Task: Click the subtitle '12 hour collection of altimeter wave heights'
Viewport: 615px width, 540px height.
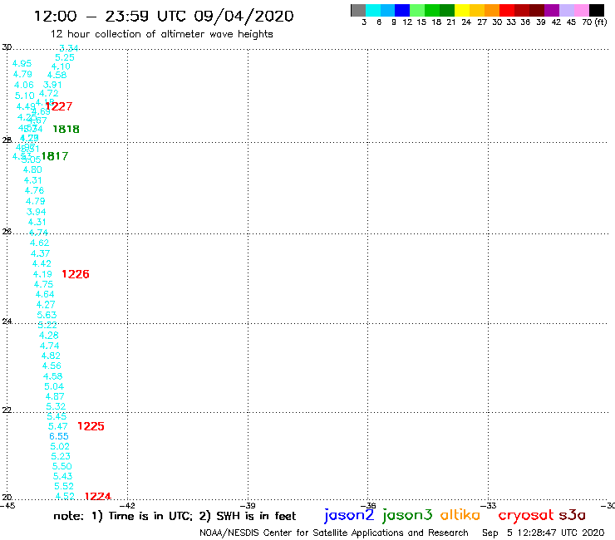Action: click(x=161, y=34)
